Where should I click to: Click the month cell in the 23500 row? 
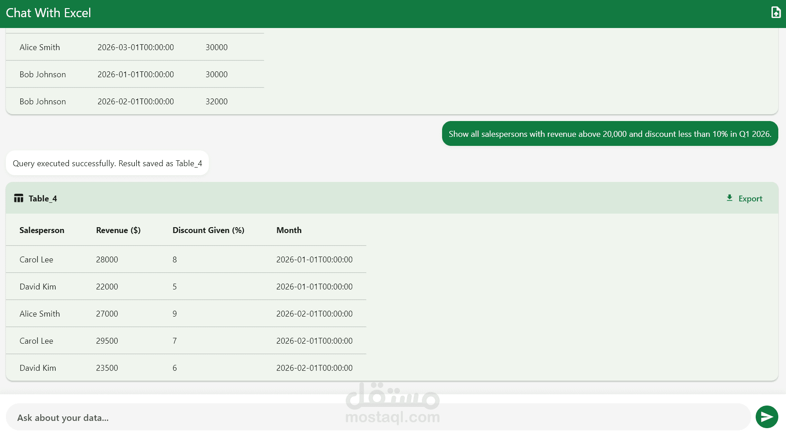point(314,368)
